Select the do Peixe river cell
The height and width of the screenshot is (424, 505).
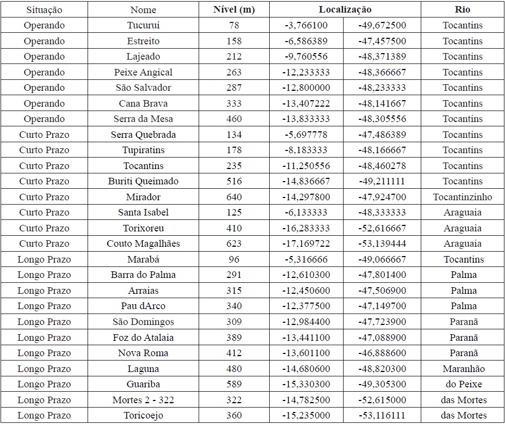(x=462, y=384)
